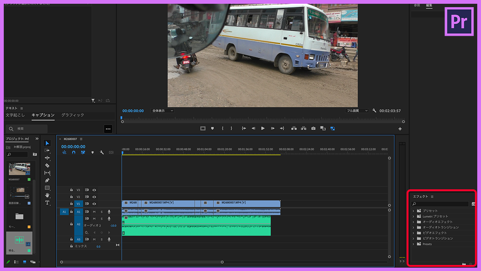Click the A2 audio volume value -10.0
481x271 pixels.
click(x=113, y=225)
